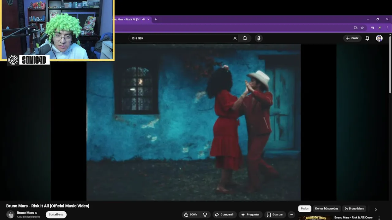Close the Bruno Mars Risk It All tab
Screen dimensions: 392x220
(149, 19)
